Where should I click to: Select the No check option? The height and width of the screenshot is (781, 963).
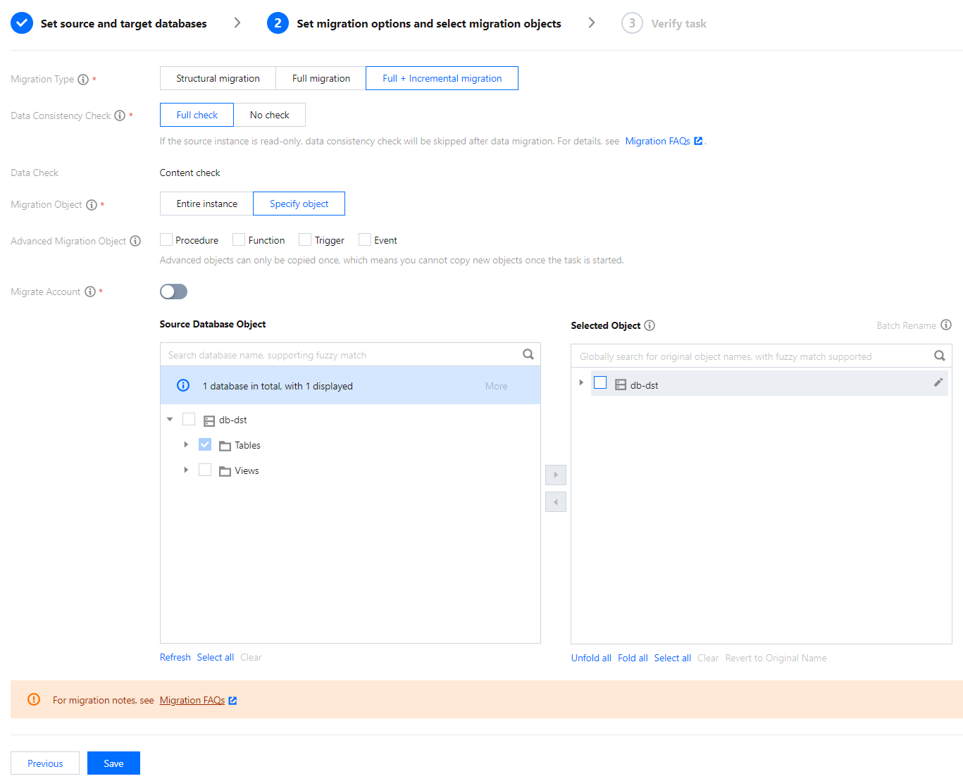click(x=269, y=115)
